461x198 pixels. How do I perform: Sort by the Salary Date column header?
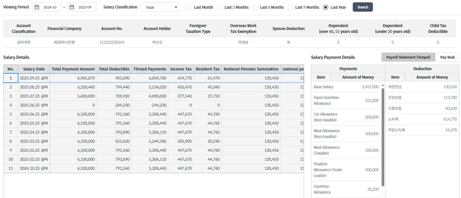point(34,69)
